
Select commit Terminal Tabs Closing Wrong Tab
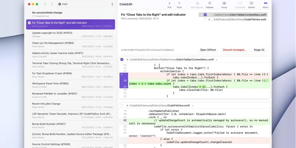70,65
